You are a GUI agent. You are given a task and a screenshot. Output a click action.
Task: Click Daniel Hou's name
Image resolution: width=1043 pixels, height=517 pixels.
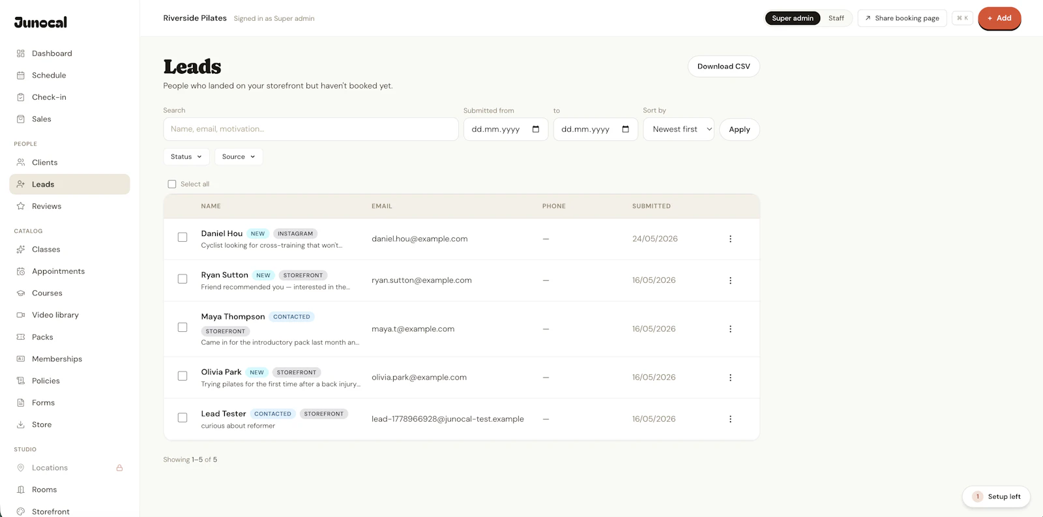click(x=222, y=233)
